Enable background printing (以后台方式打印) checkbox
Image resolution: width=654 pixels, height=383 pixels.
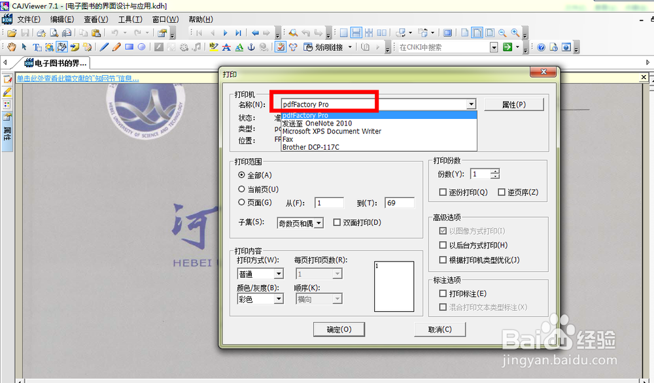[x=443, y=245]
